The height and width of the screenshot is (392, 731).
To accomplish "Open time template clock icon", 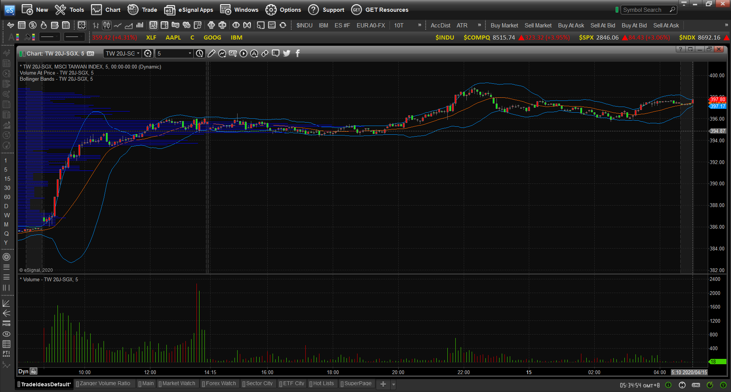I will point(200,54).
